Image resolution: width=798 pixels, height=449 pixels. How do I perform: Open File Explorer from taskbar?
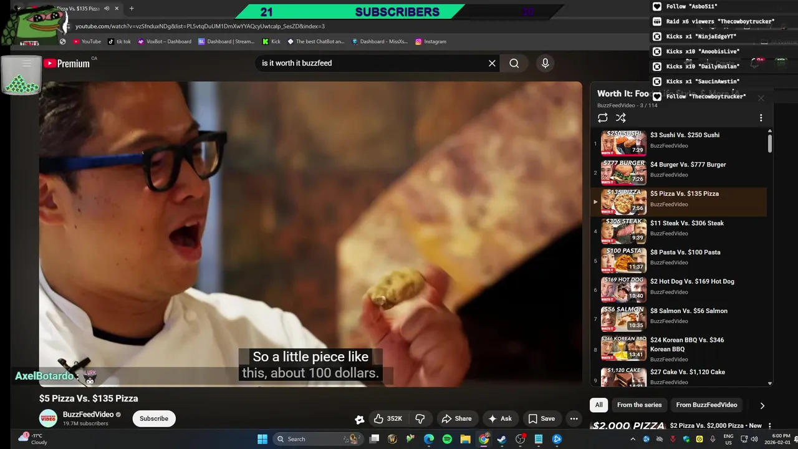pyautogui.click(x=465, y=439)
